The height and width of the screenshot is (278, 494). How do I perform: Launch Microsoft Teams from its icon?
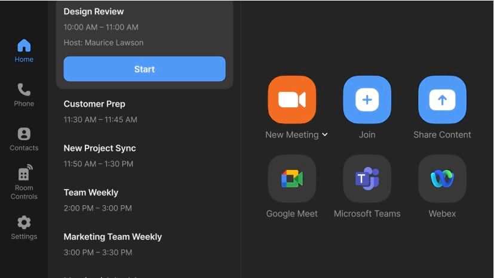pyautogui.click(x=367, y=178)
